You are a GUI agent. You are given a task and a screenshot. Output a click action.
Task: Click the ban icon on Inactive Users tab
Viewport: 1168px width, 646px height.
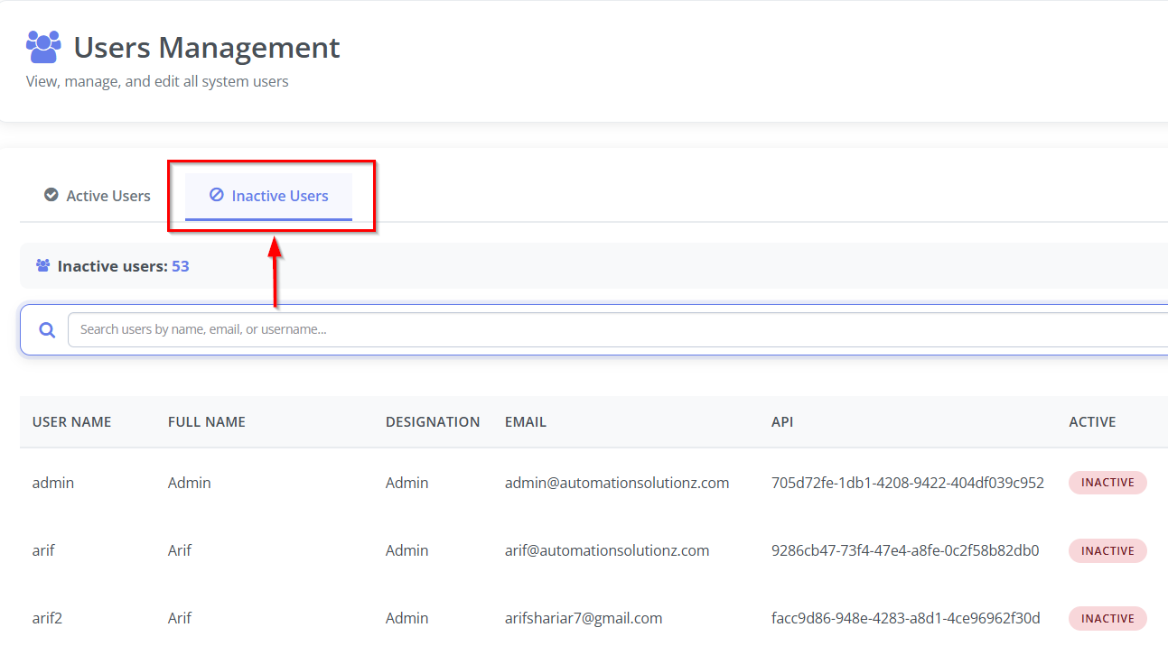(x=217, y=195)
